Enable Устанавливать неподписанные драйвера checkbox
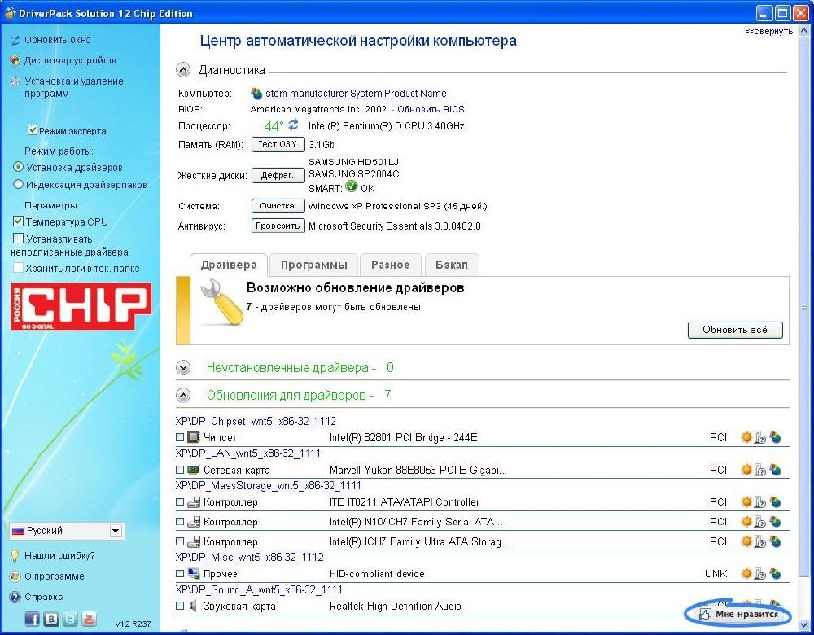814x635 pixels. point(18,239)
